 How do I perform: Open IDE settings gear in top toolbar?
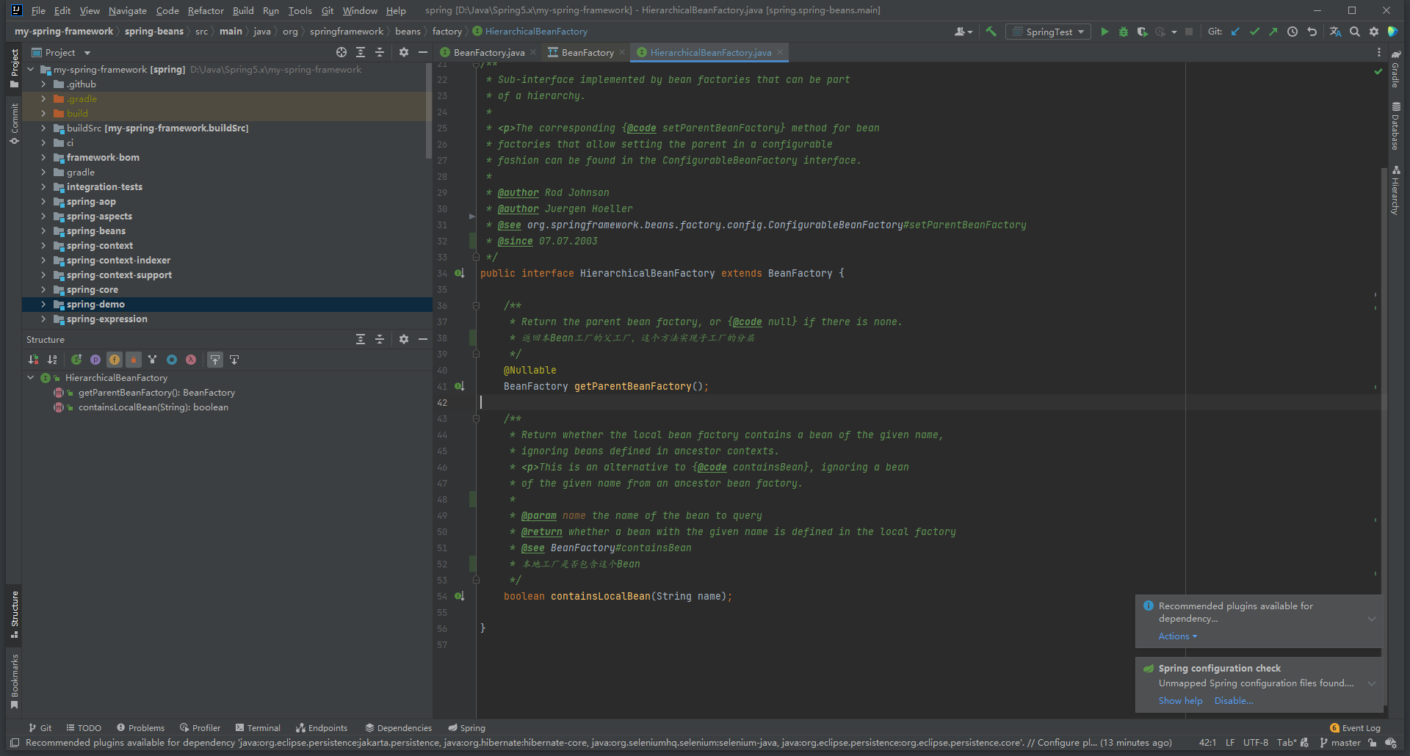tap(1374, 32)
